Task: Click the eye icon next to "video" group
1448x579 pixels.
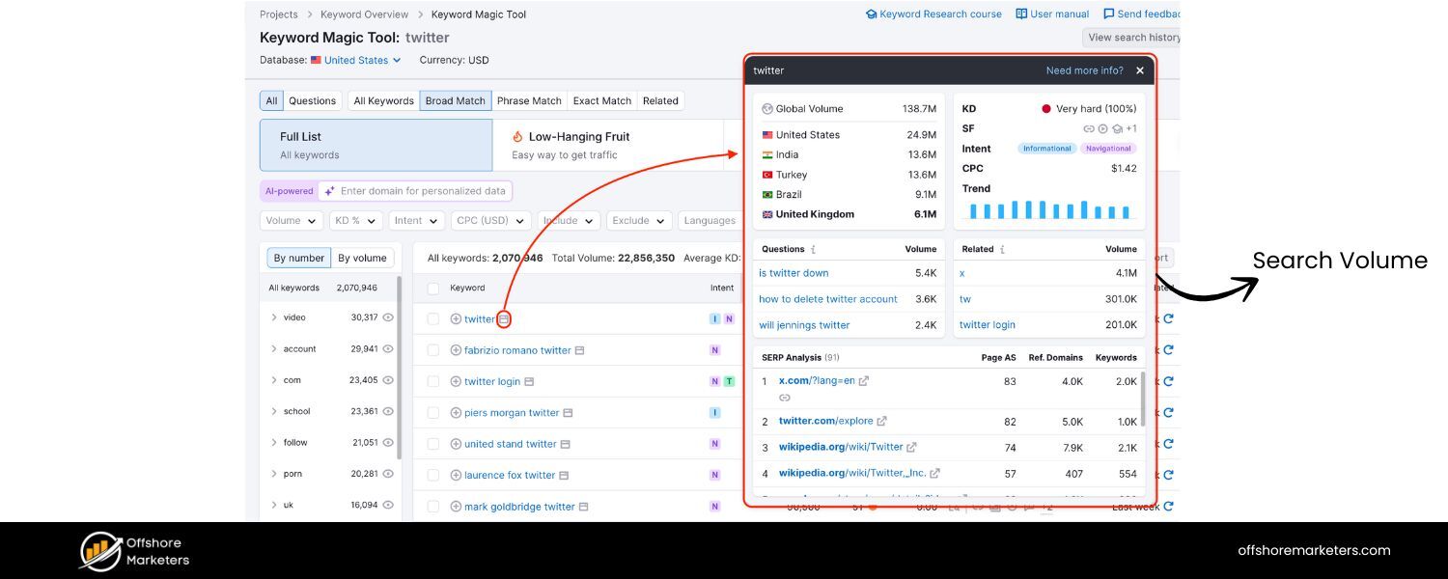Action: (386, 317)
